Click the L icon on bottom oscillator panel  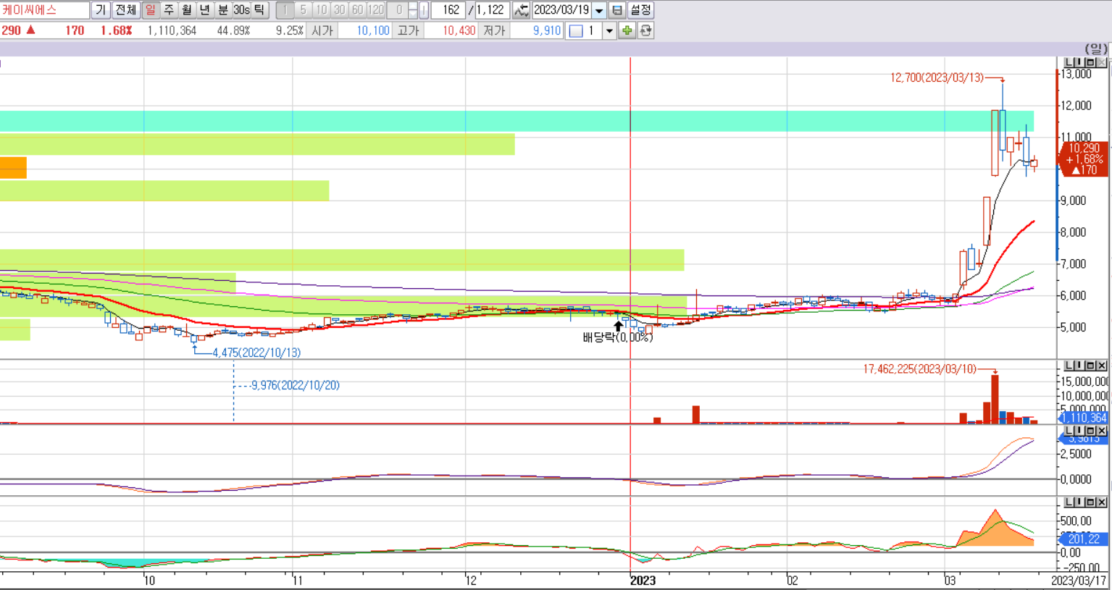click(1069, 502)
